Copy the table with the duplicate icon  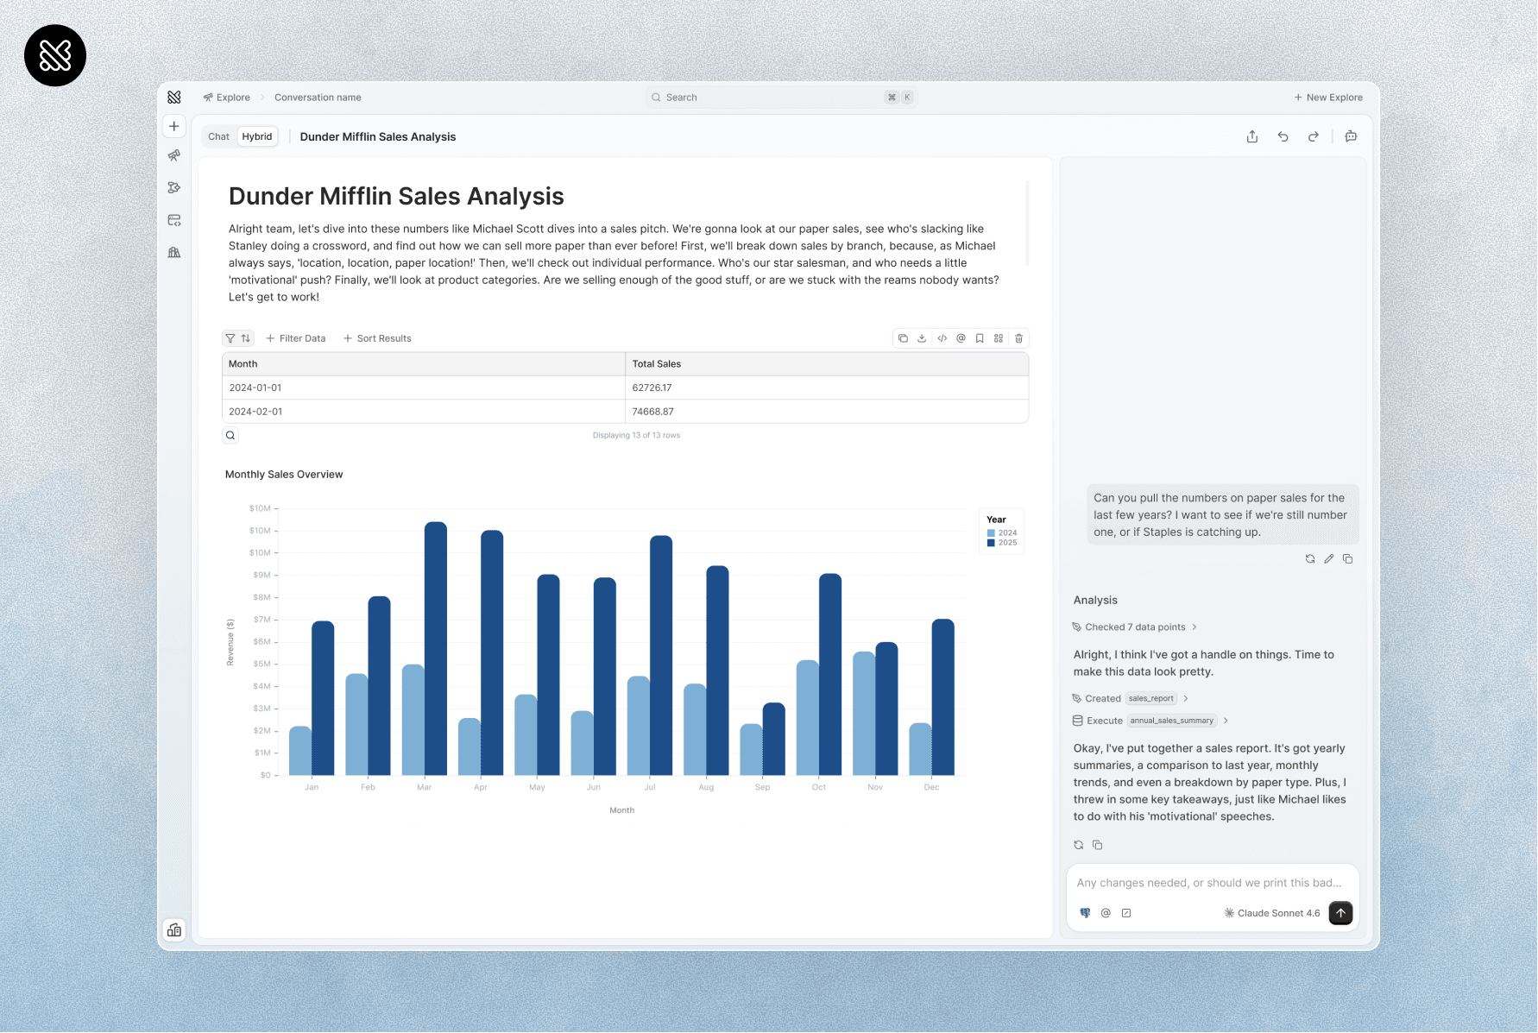(x=903, y=338)
